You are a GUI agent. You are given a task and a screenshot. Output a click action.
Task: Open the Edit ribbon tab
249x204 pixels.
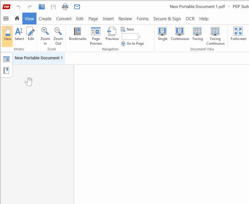pos(80,19)
